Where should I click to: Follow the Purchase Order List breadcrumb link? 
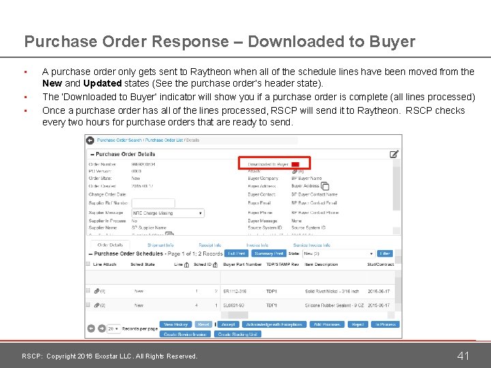click(164, 140)
